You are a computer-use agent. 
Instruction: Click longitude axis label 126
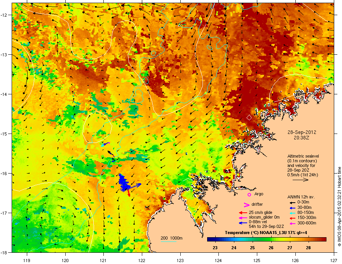[295, 260]
